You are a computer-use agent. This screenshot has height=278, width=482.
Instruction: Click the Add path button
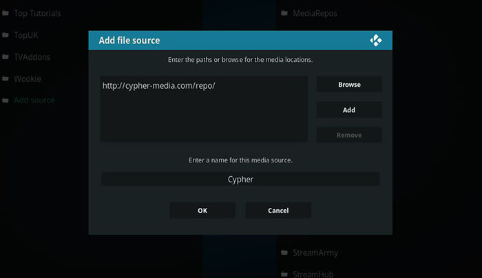tap(349, 109)
